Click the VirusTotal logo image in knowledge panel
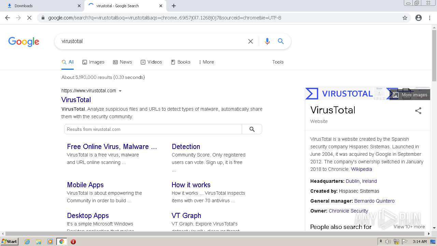 point(339,94)
